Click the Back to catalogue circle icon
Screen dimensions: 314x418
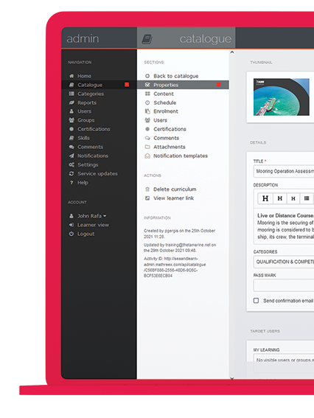147,76
